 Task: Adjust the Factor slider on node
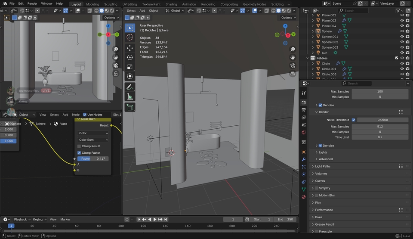click(93, 159)
